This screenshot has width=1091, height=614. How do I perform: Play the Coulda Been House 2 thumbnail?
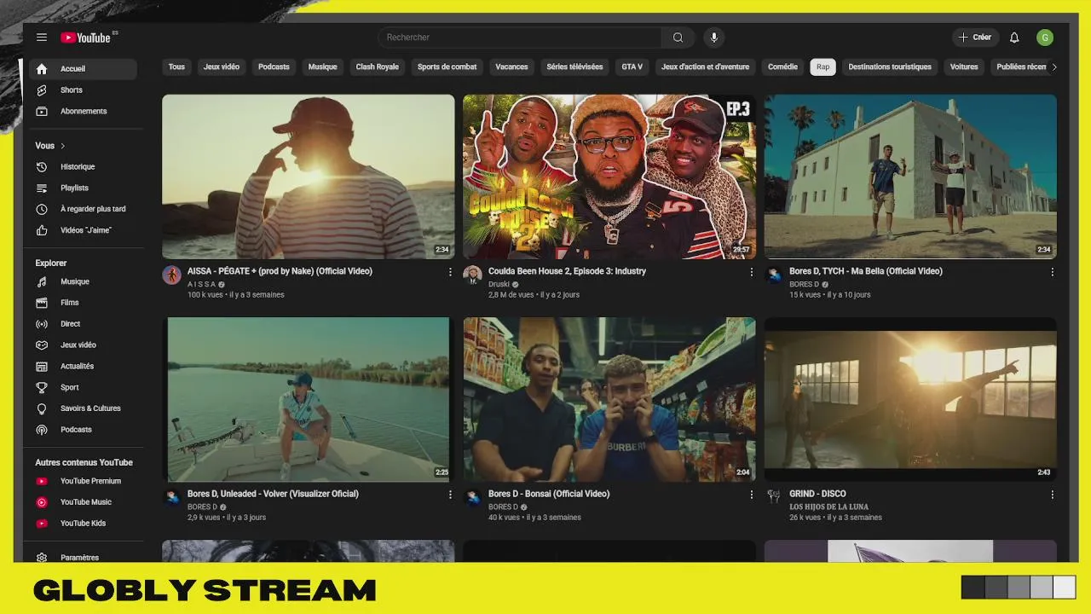tap(609, 177)
